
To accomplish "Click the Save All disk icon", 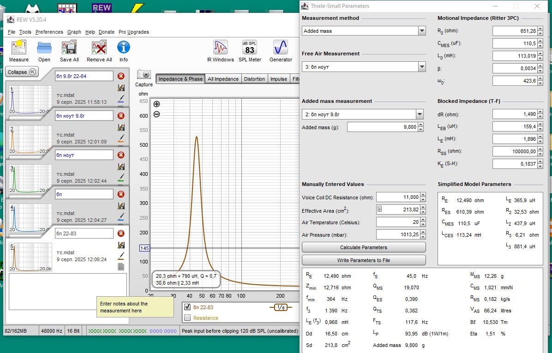I will click(69, 48).
